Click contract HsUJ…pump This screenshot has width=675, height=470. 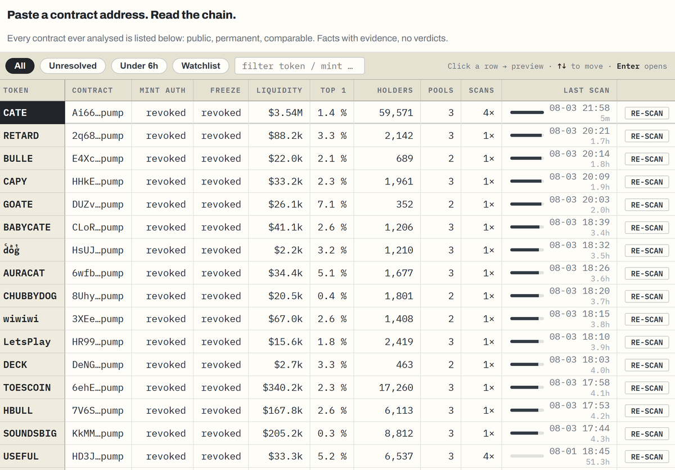click(98, 250)
